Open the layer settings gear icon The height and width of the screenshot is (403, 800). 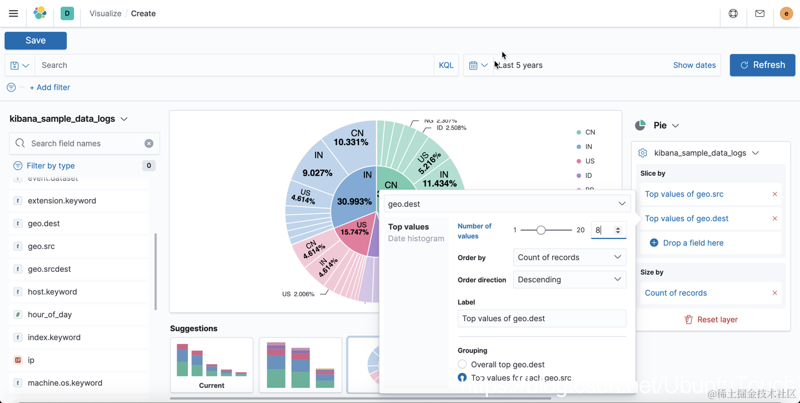coord(643,153)
